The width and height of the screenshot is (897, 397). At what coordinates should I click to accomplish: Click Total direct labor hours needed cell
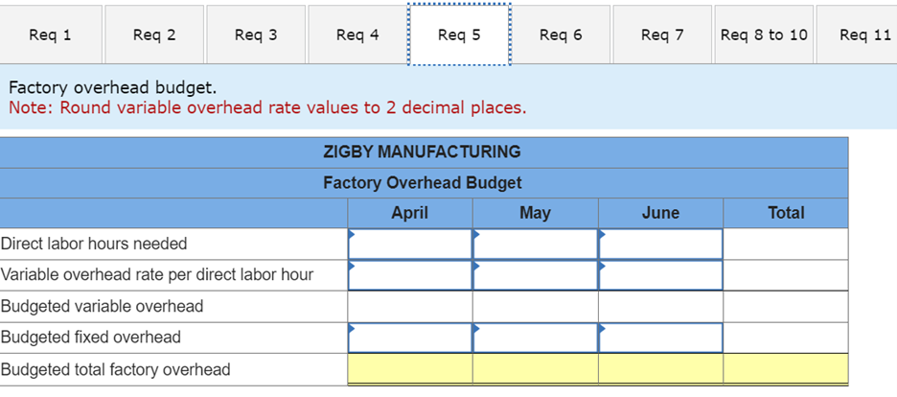786,244
